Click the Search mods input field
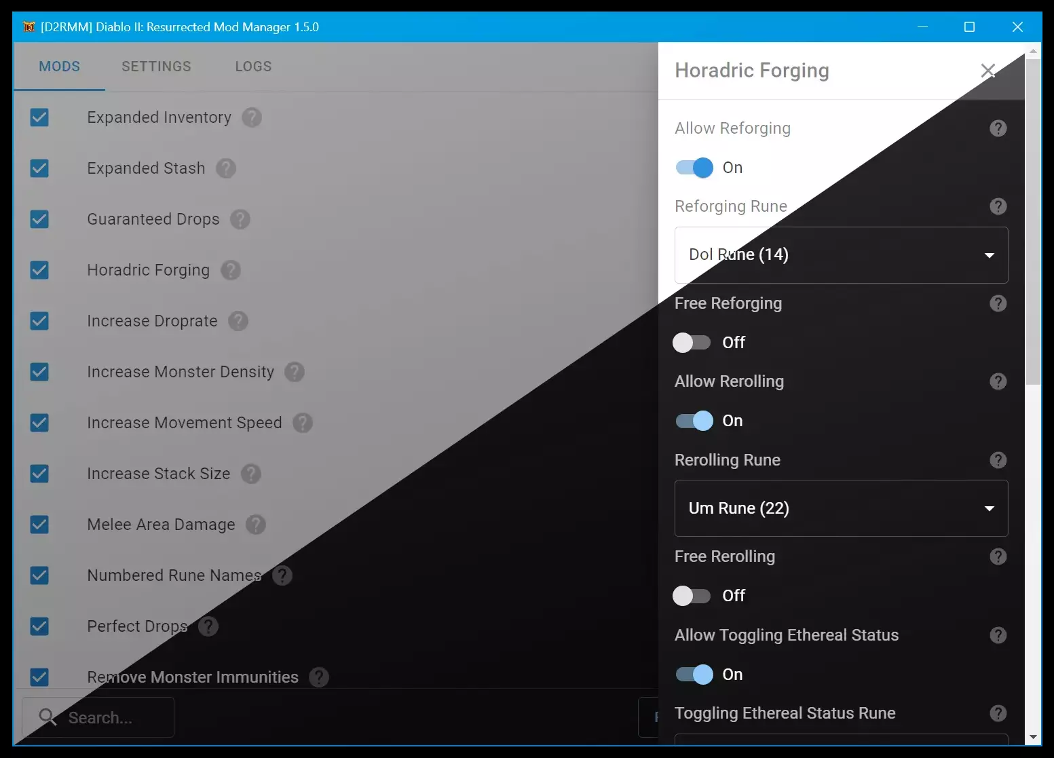 [x=98, y=717]
